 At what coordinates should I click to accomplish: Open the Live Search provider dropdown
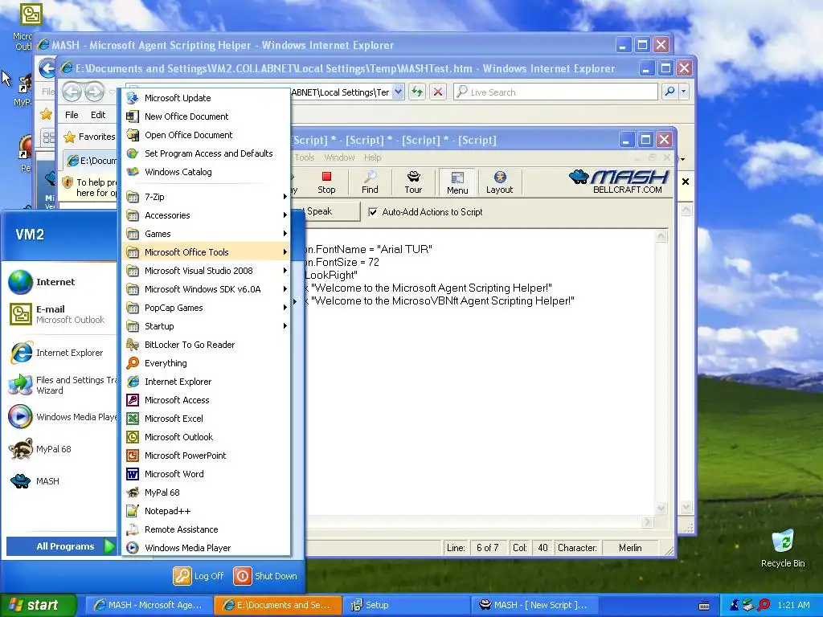pyautogui.click(x=683, y=92)
